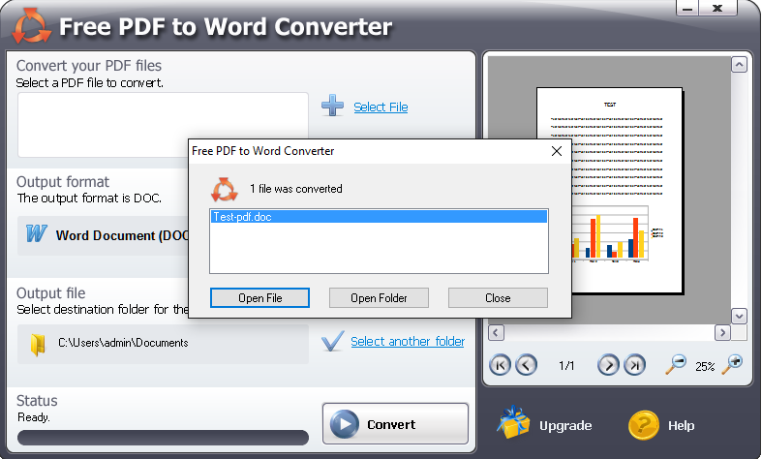Go to the first page in the preview
Screen dimensions: 762x459
pos(500,365)
